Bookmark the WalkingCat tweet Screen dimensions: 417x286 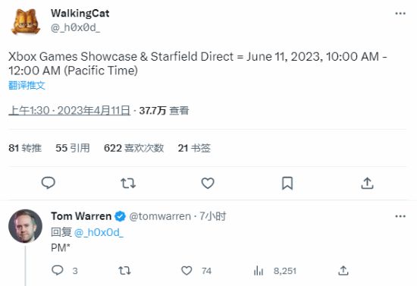click(287, 184)
